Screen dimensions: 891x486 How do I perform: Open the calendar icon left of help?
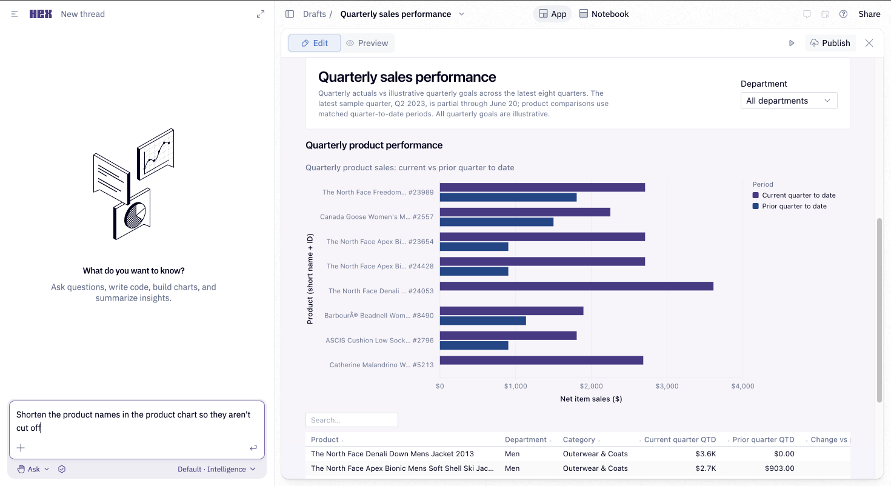(x=825, y=14)
